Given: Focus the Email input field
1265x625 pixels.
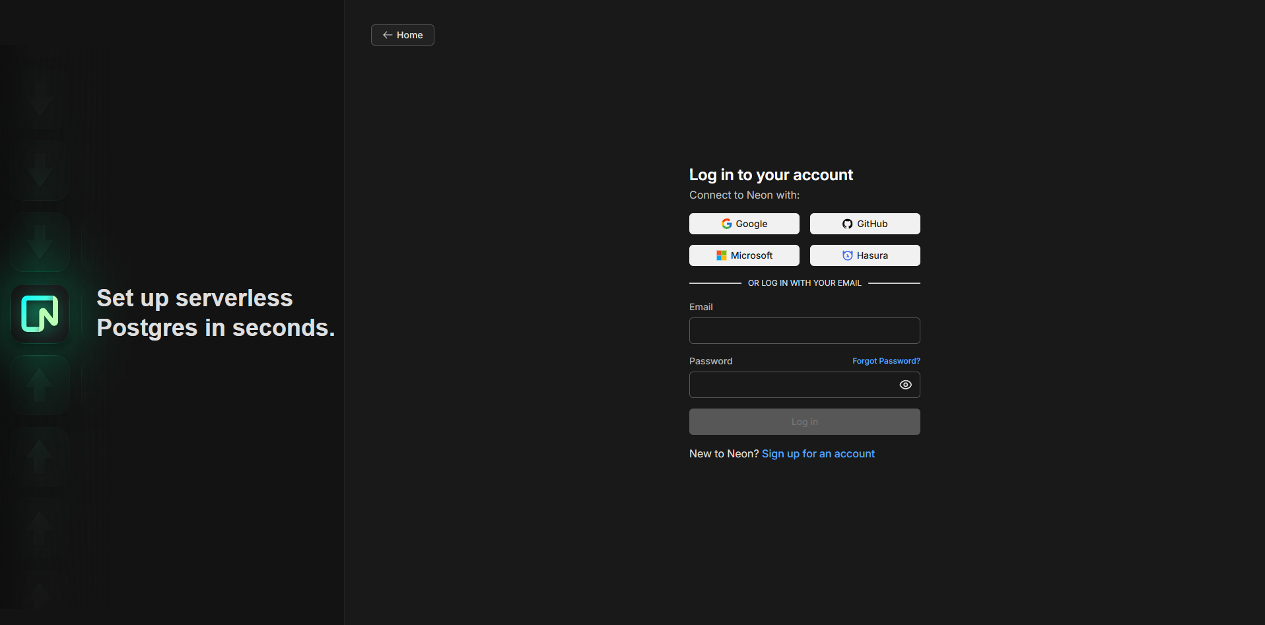Looking at the screenshot, I should tap(805, 331).
